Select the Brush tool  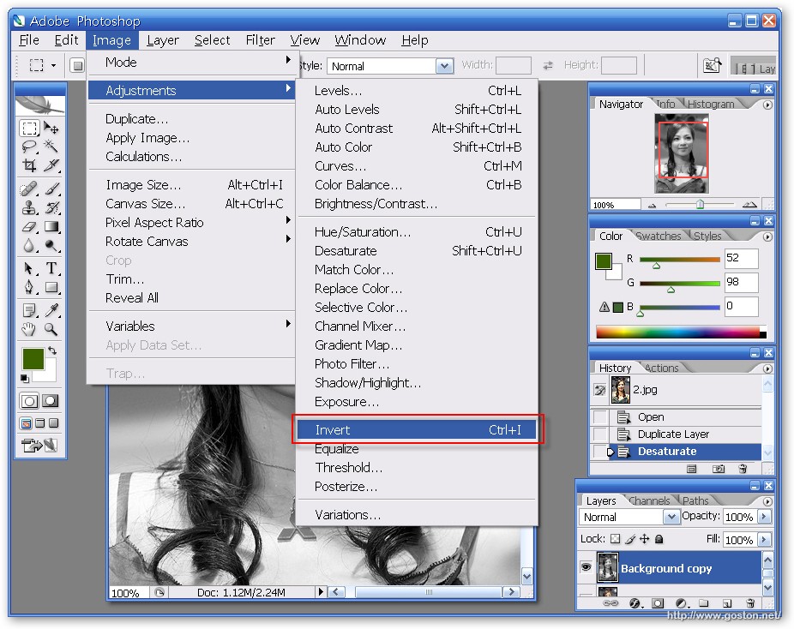(51, 189)
